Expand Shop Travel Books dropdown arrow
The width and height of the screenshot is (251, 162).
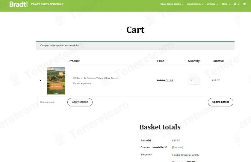pos(183,4)
